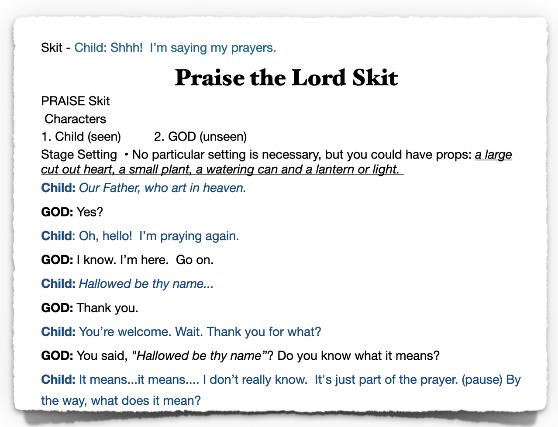Click the 'Stage Setting' label

click(79, 155)
